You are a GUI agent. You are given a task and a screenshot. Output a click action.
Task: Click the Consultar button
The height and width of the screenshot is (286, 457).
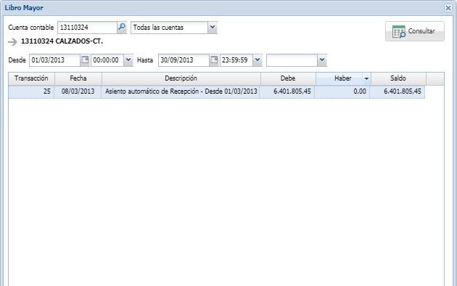pyautogui.click(x=415, y=31)
